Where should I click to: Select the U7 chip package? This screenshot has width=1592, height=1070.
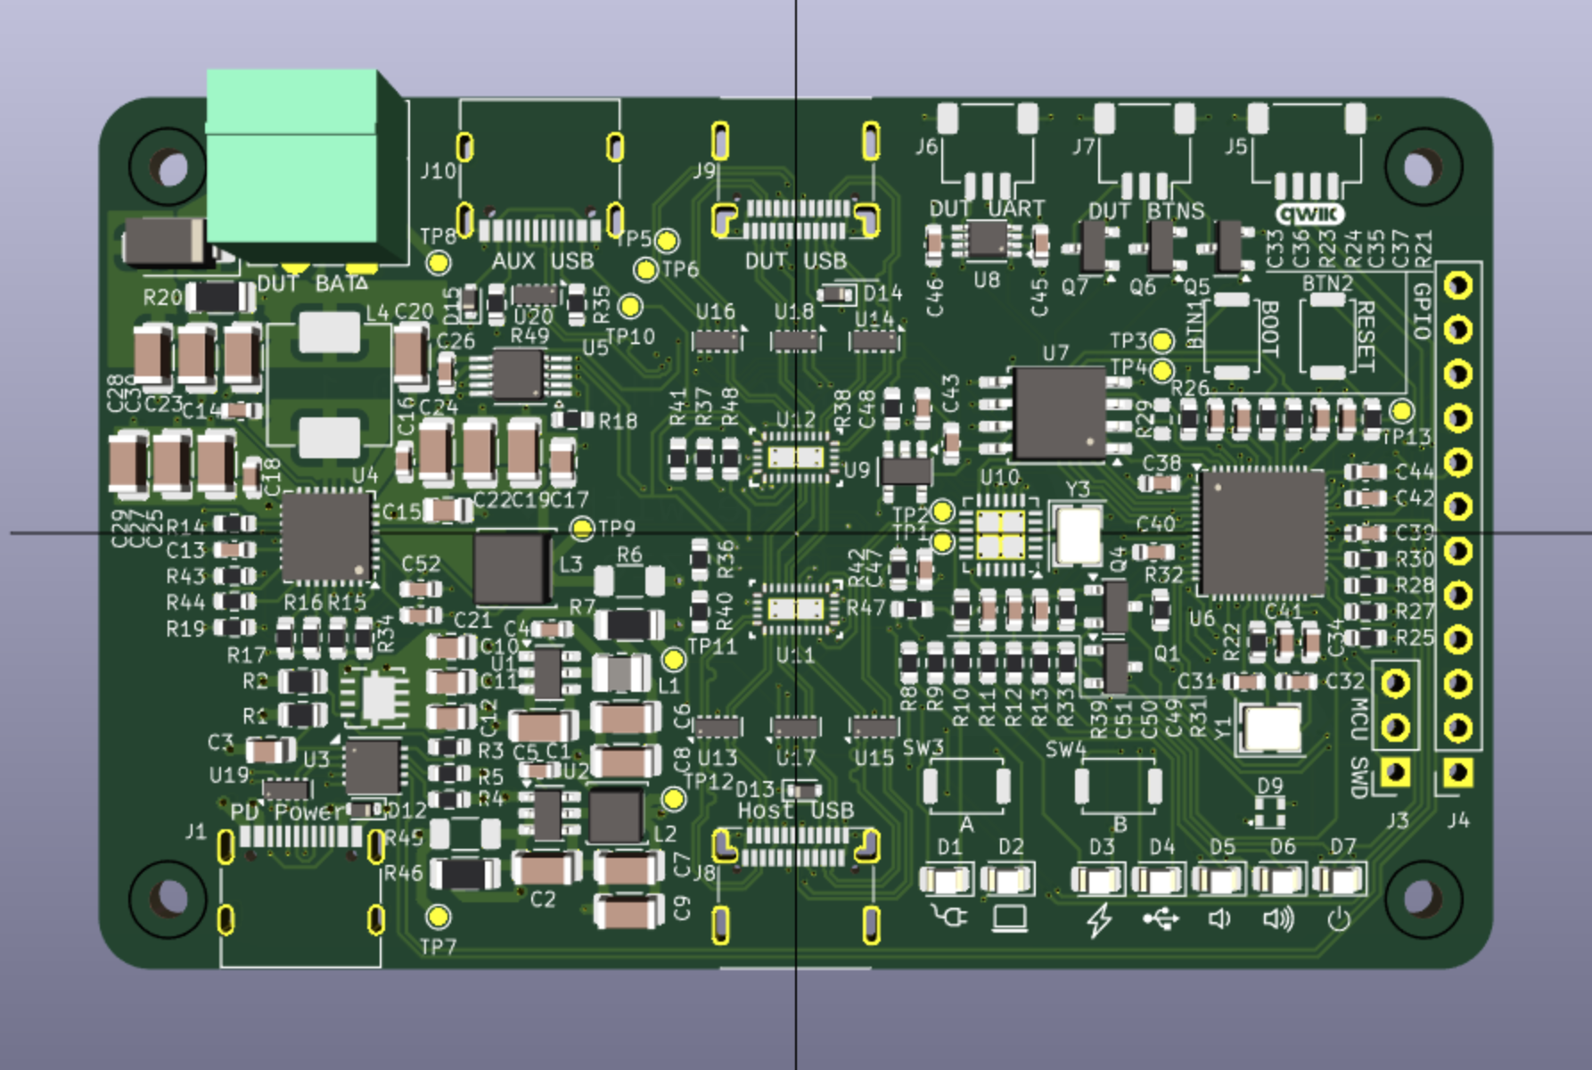(1061, 414)
